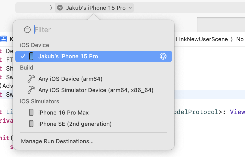Image resolution: width=245 pixels, height=157 pixels.
Task: Click the iPhone device icon for Jakub's iPhone
Action: (31, 56)
